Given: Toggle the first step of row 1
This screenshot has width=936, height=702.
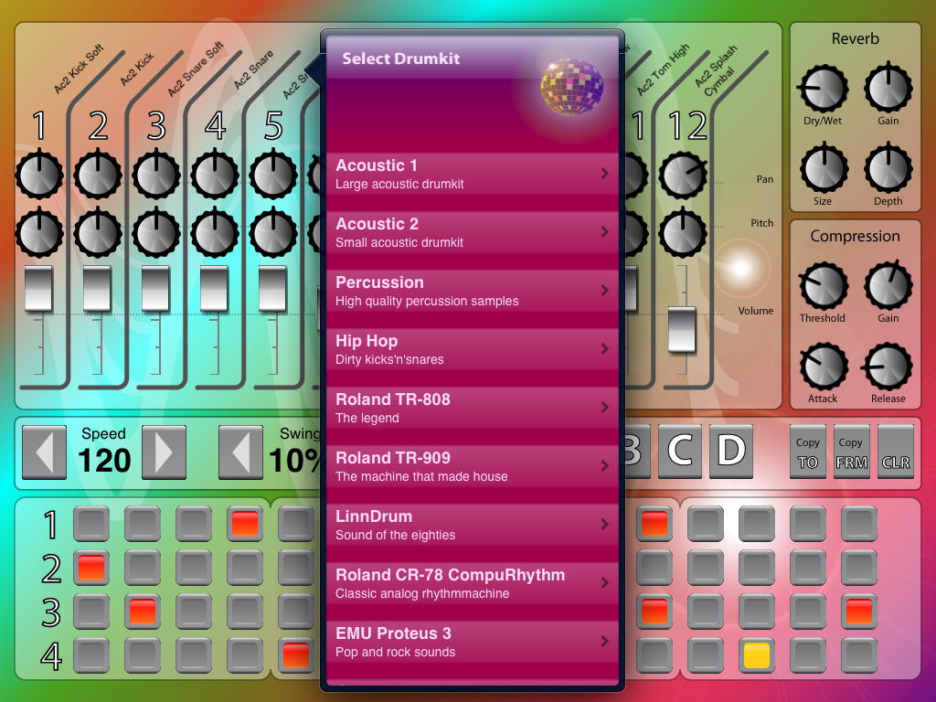Looking at the screenshot, I should pos(91,524).
